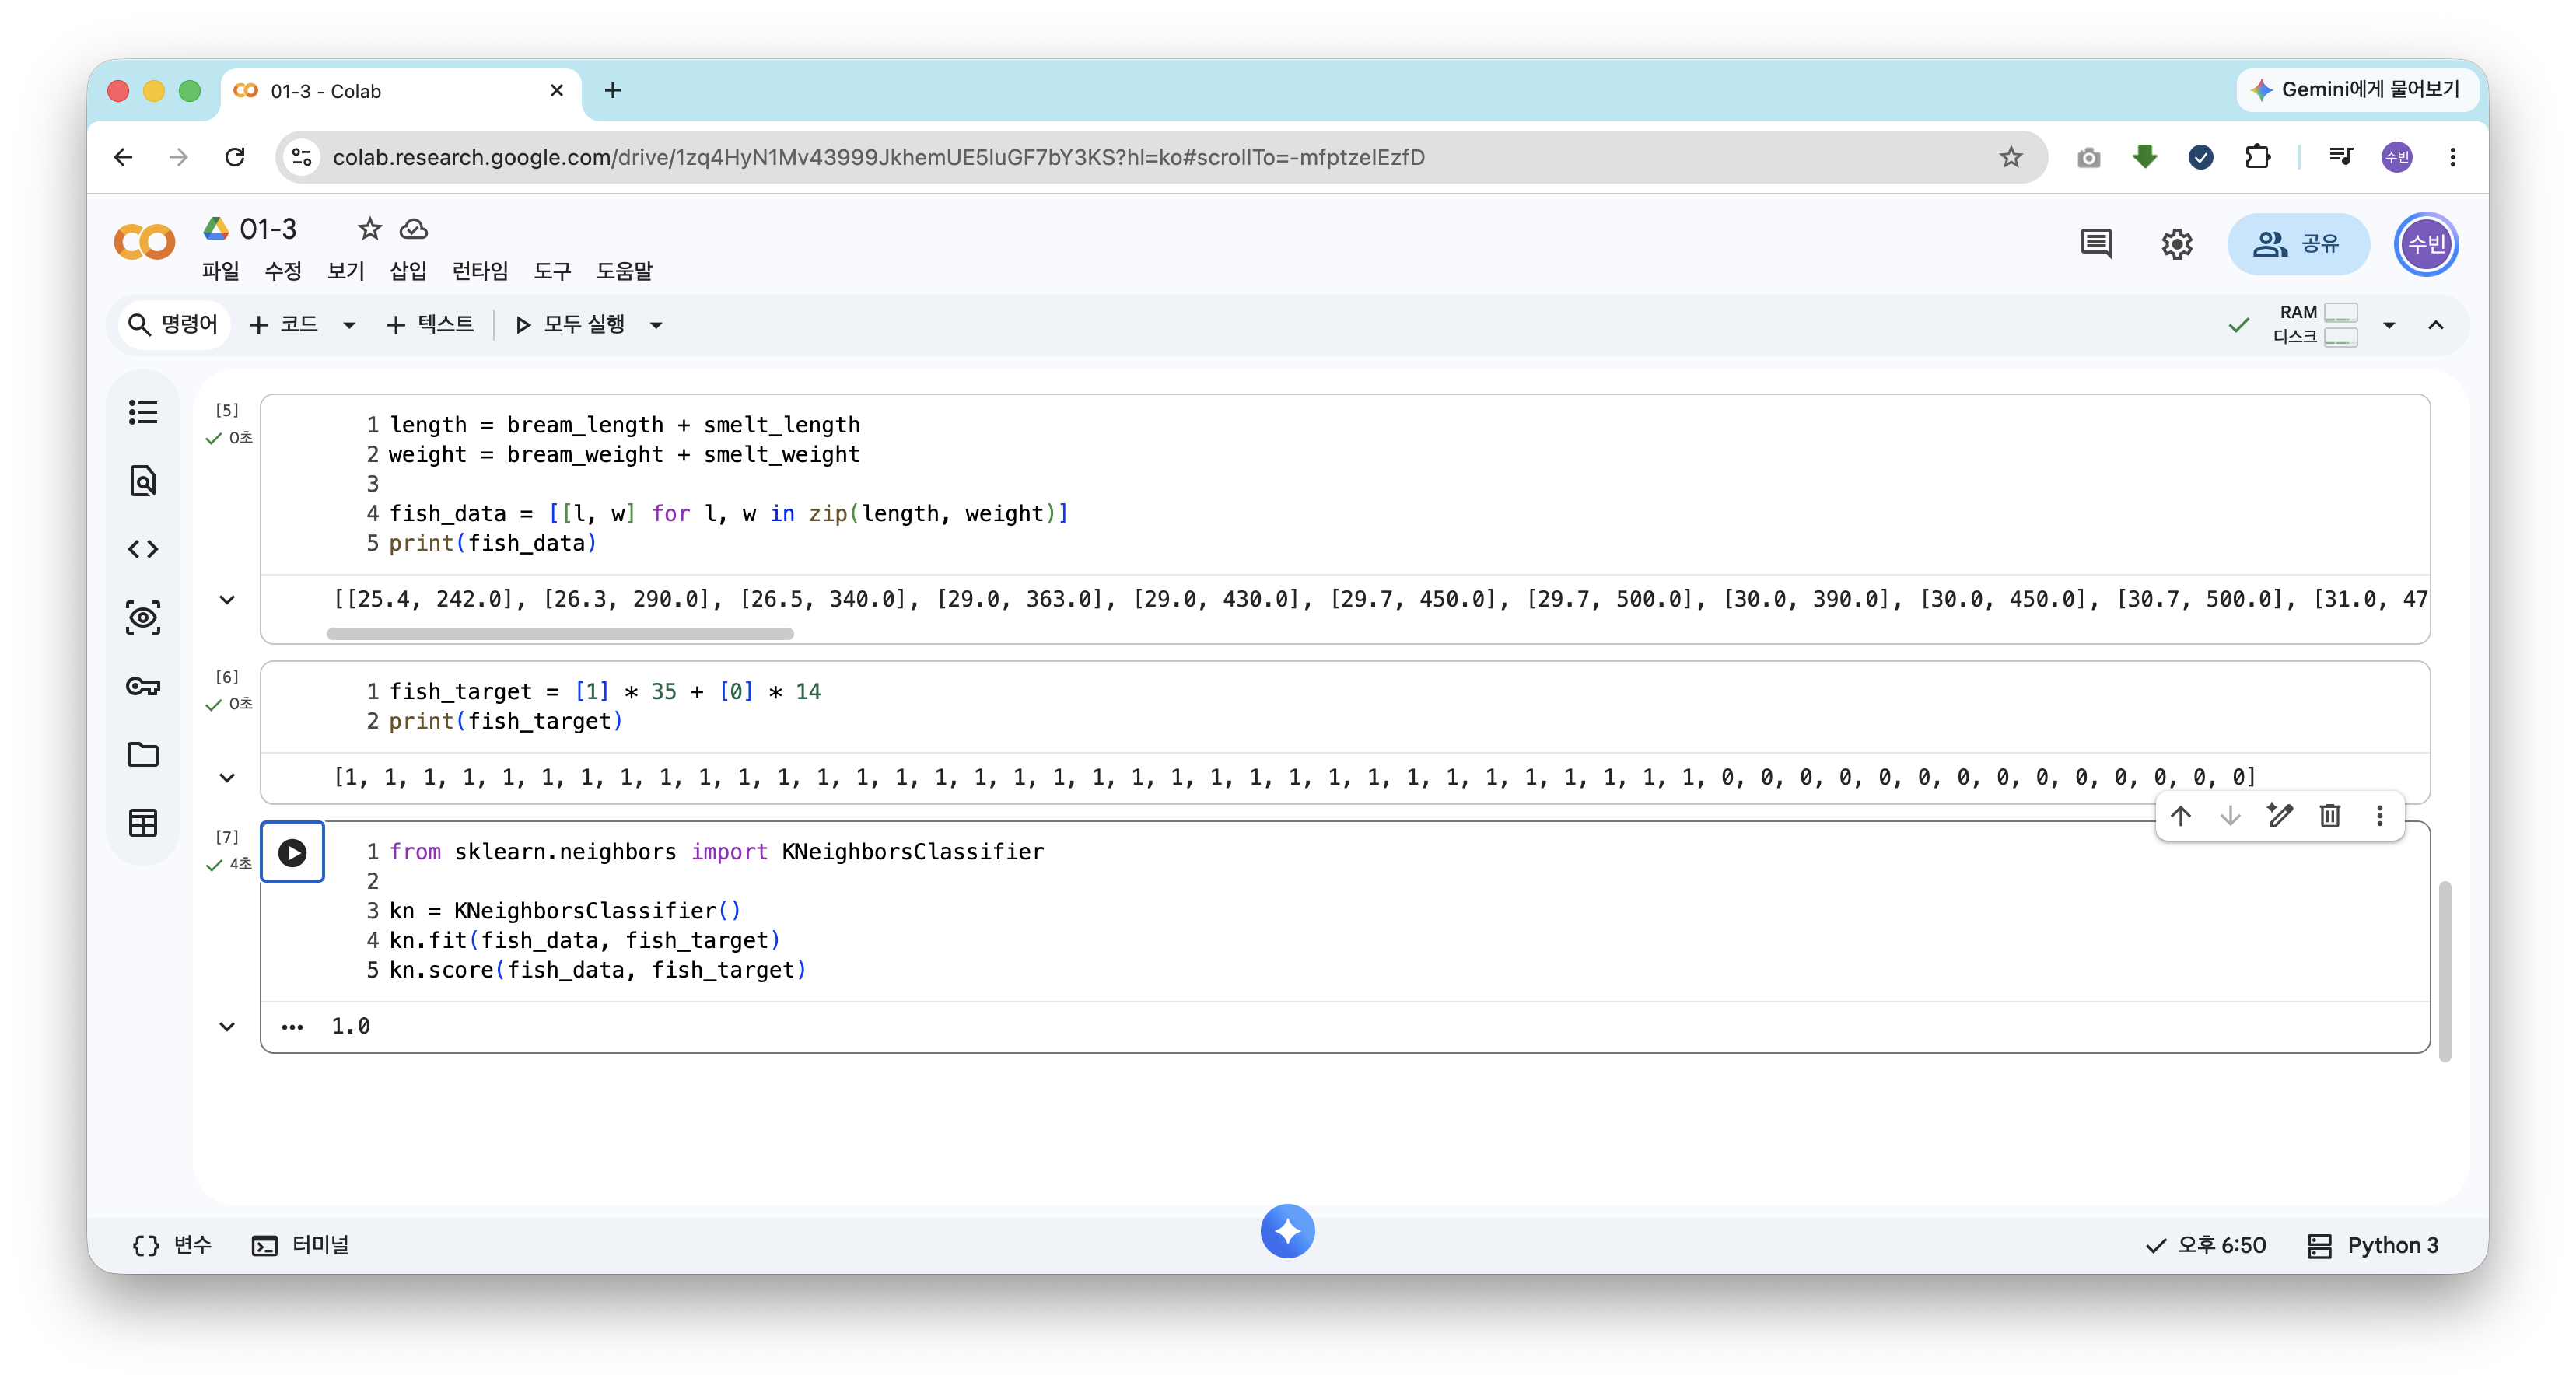Open the 도움말 menu

[624, 271]
